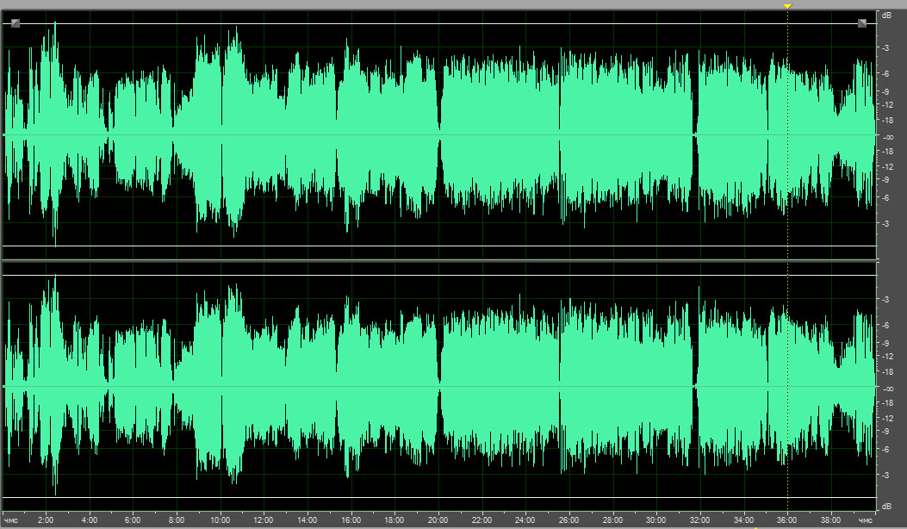907x529 pixels.
Task: Jump to 38:00 on the time ruler
Action: coord(831,520)
